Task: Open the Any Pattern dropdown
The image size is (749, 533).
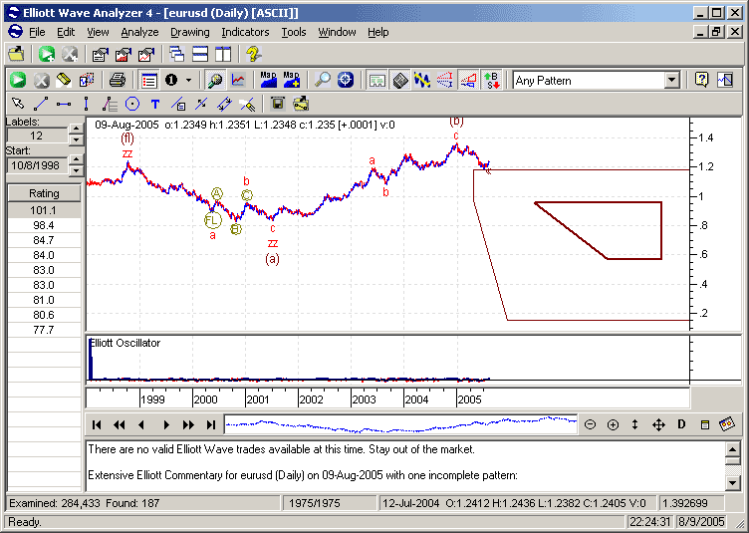Action: (671, 81)
